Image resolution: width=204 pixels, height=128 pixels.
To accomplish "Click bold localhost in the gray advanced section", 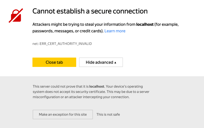I will click(x=97, y=87).
